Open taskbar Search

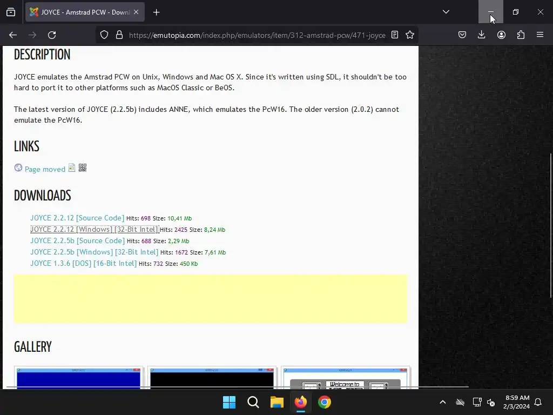pyautogui.click(x=253, y=402)
